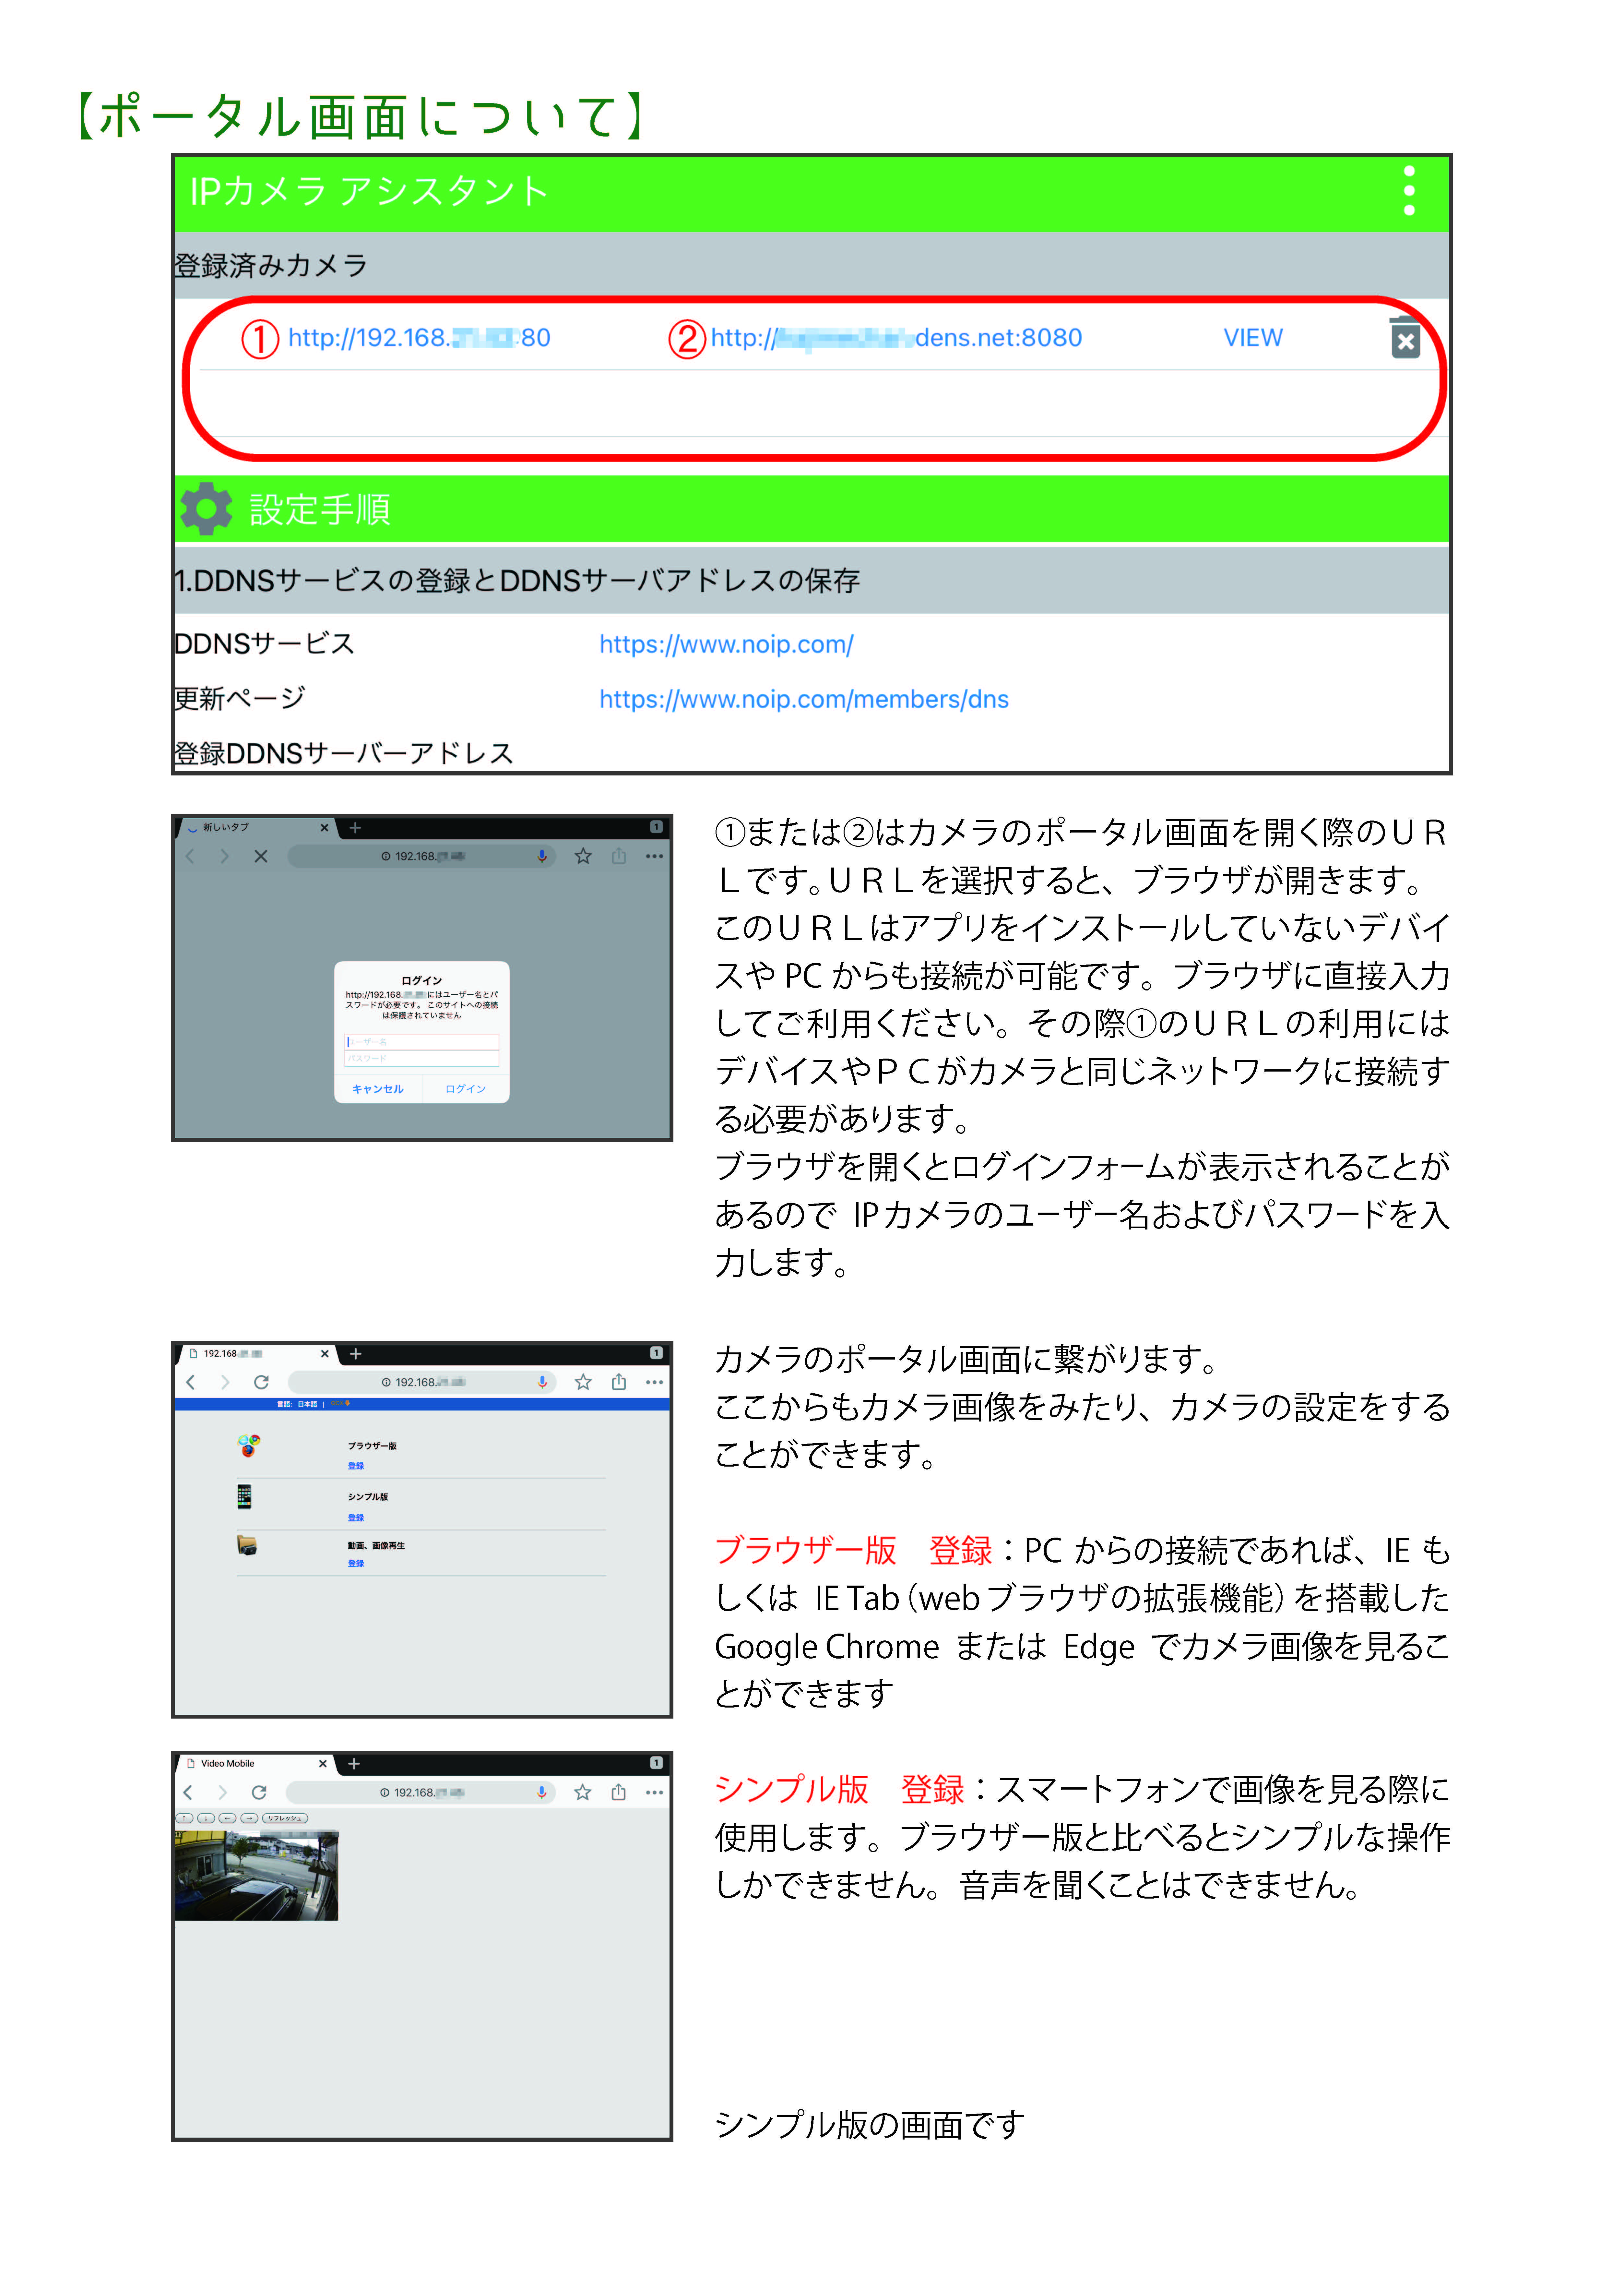Screen dimensions: 1624x2279
Task: Click 登録 under シンプル版
Action: tap(356, 1518)
